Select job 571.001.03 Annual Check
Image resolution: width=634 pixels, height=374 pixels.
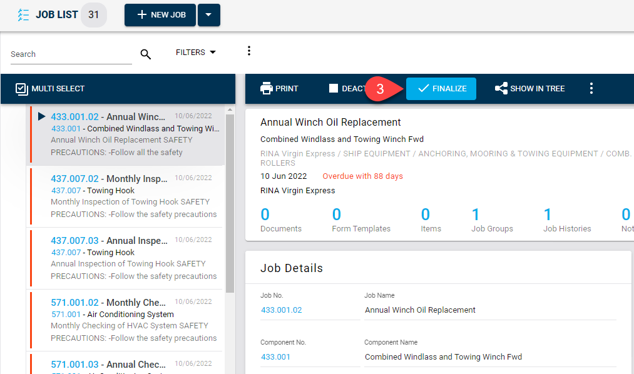[x=108, y=365]
